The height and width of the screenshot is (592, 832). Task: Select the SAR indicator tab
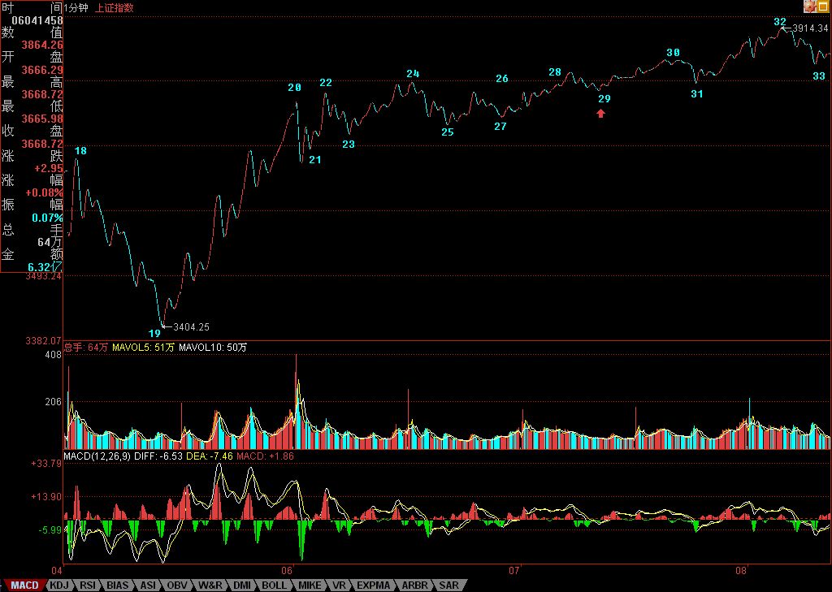449,585
